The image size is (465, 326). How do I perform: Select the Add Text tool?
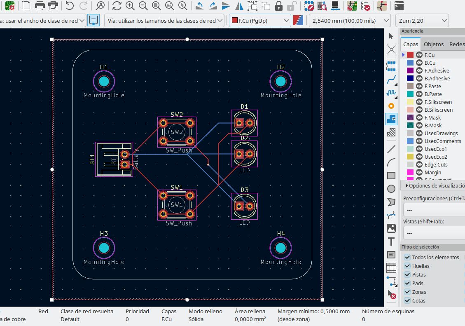point(391,242)
